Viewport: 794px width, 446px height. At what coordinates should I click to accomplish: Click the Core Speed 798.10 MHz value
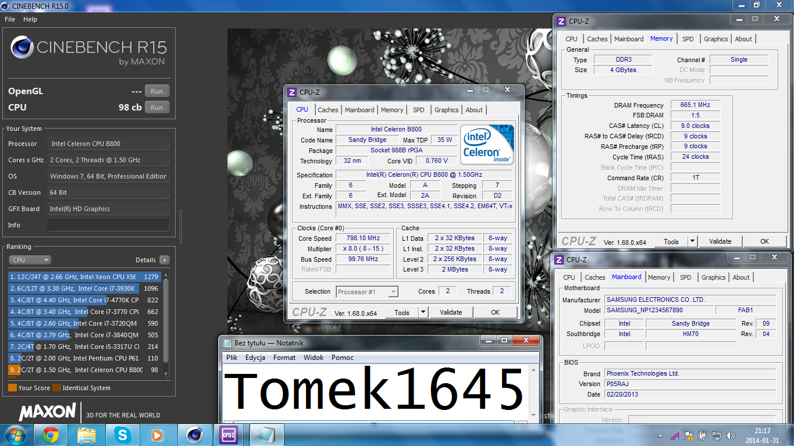tap(363, 238)
